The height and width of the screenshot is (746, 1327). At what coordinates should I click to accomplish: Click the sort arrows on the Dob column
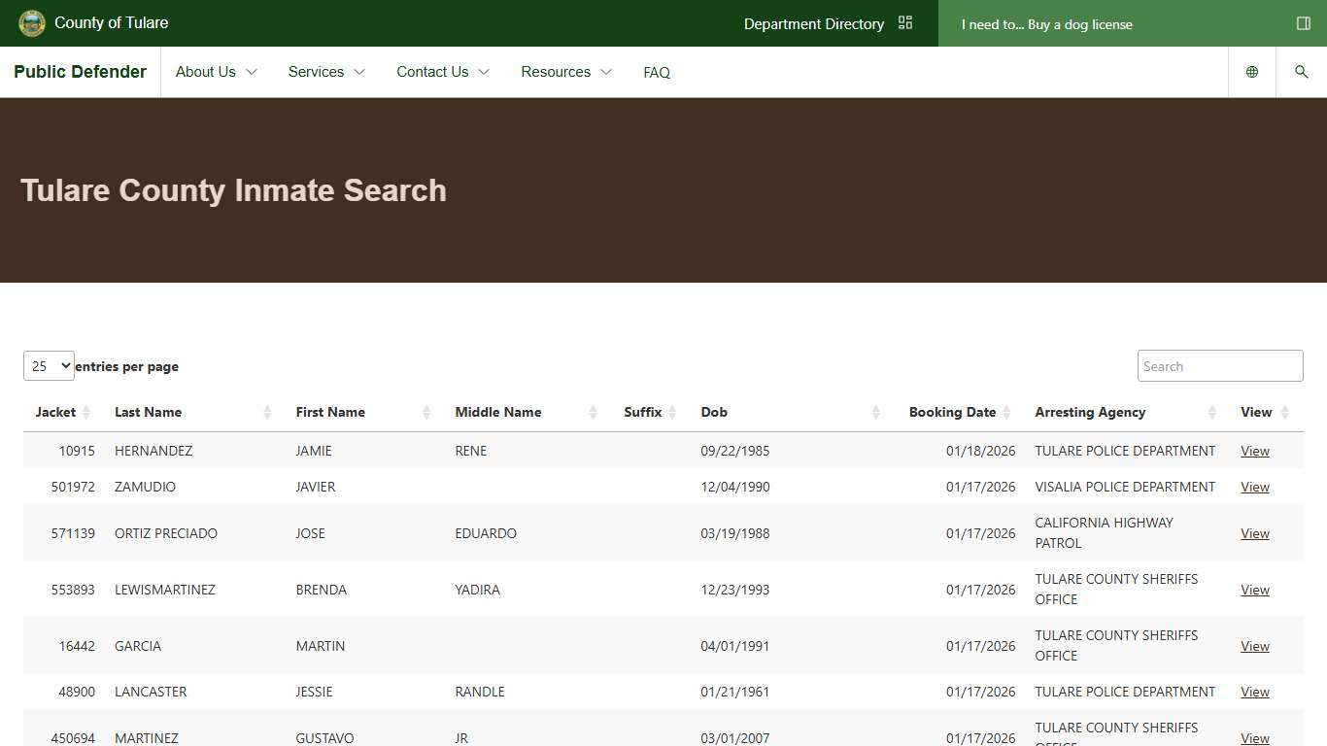pyautogui.click(x=875, y=412)
